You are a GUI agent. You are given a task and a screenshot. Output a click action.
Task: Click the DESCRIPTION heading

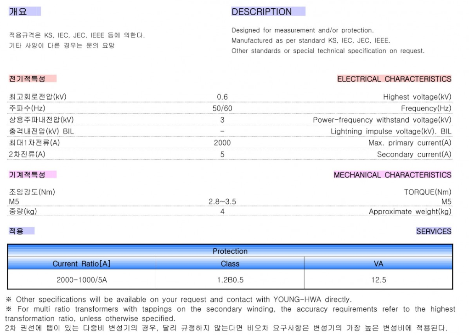pyautogui.click(x=262, y=12)
